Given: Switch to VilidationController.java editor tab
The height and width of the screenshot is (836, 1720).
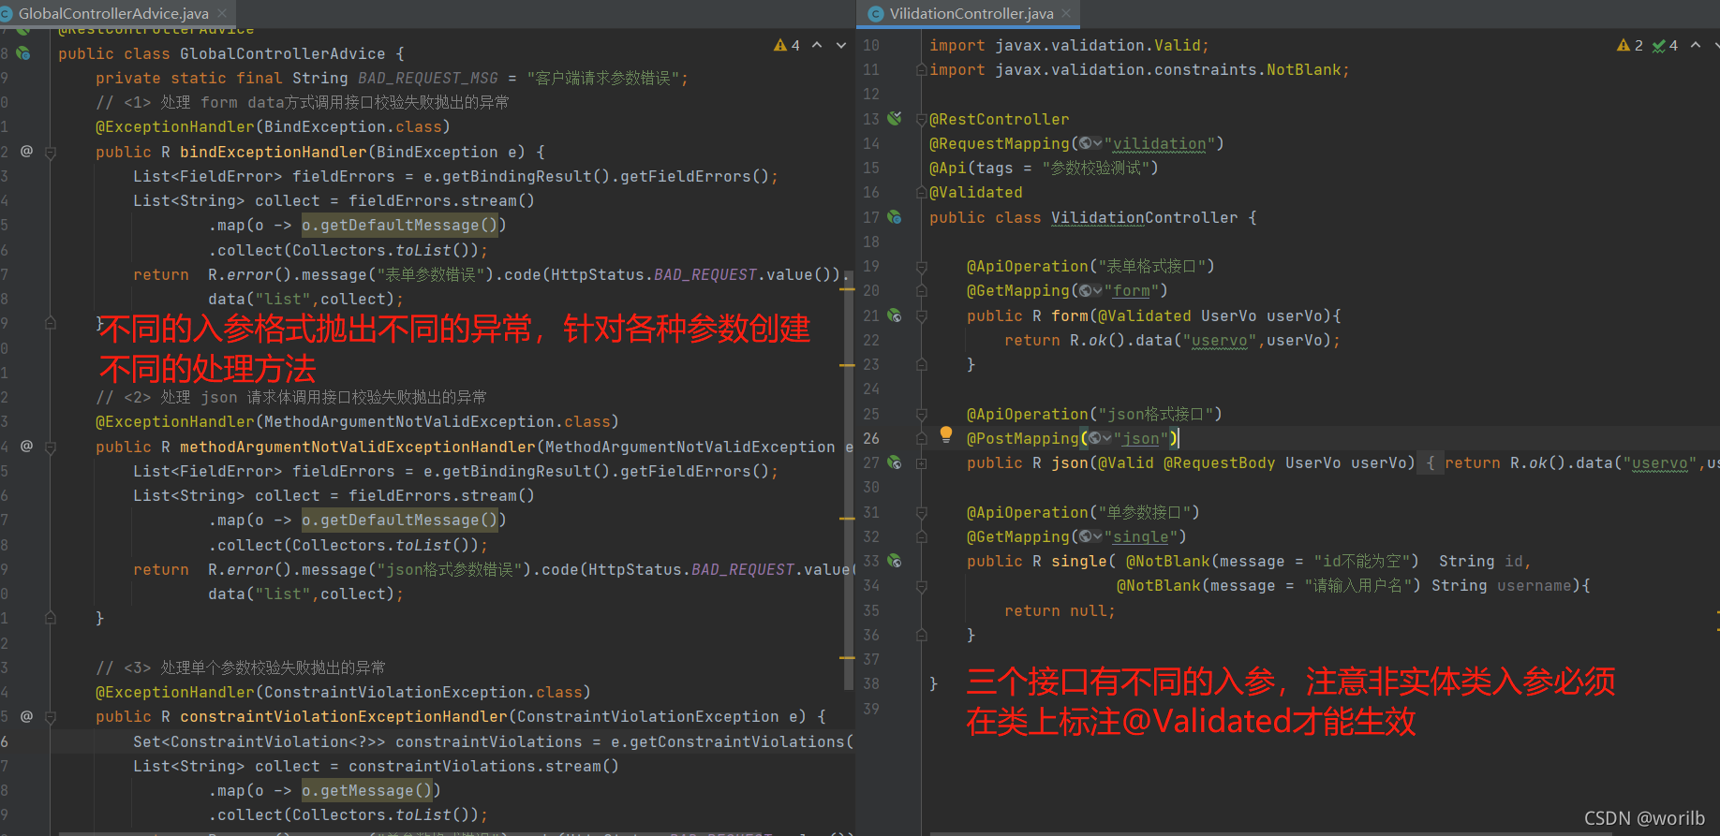Looking at the screenshot, I should click(x=971, y=13).
